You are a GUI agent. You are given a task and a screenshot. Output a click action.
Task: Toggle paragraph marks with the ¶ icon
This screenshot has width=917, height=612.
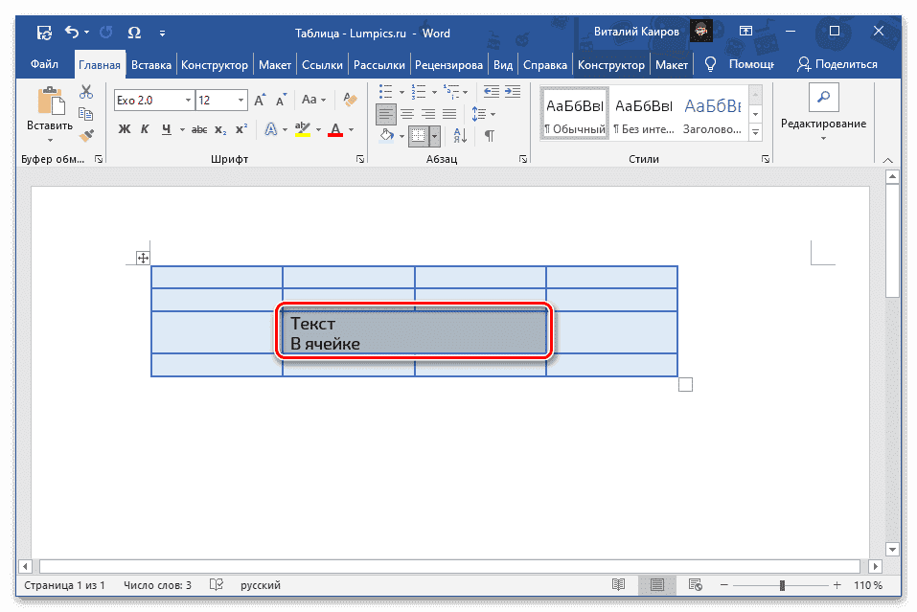click(x=489, y=136)
